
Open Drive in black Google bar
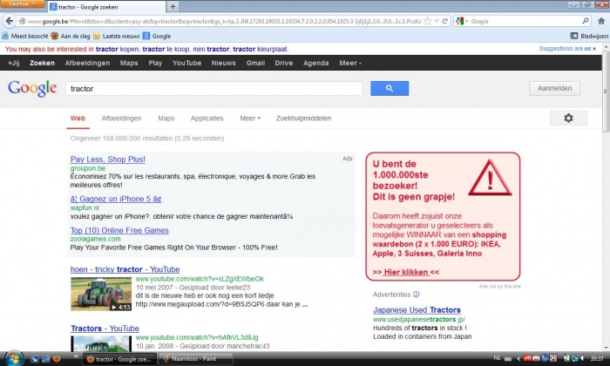click(284, 63)
